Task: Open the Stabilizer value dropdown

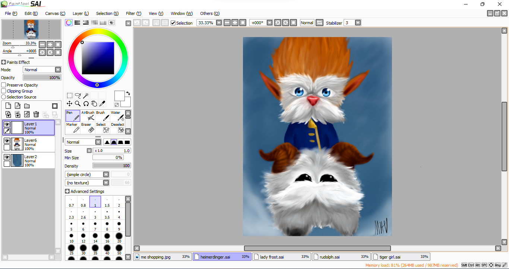Action: pyautogui.click(x=358, y=23)
